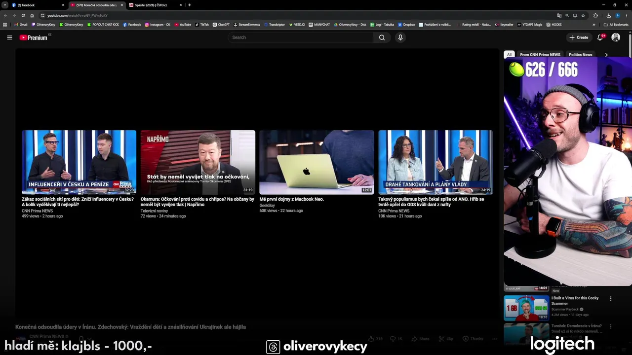Viewport: 632px width, 355px height.
Task: Open the Gmail bookmark
Action: [x=21, y=25]
